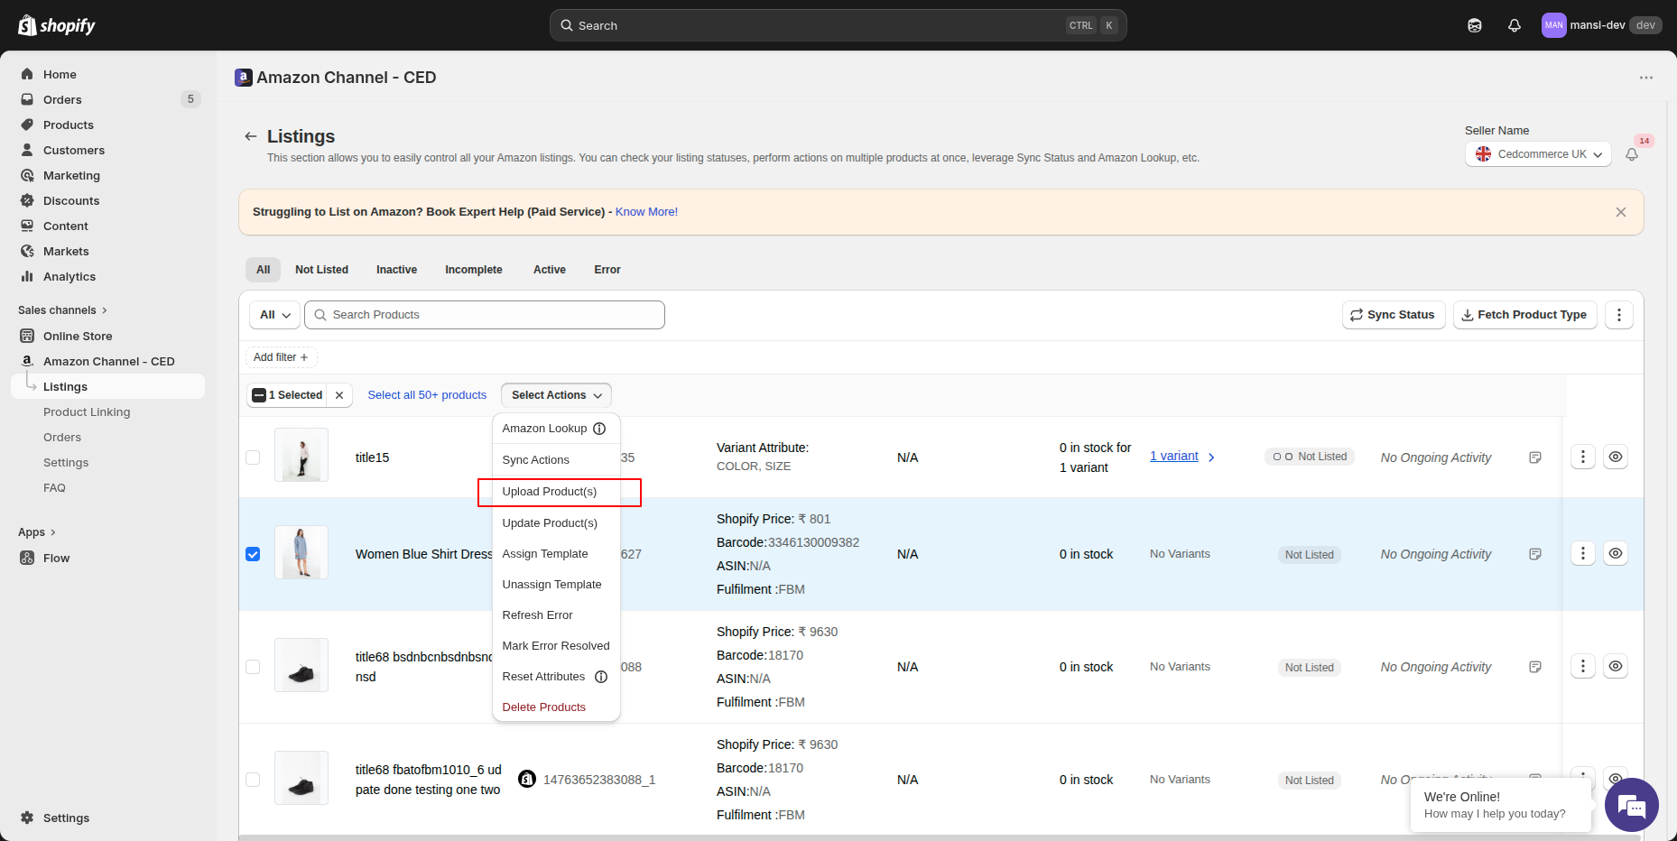Open Marketing section
1677x841 pixels.
(71, 175)
